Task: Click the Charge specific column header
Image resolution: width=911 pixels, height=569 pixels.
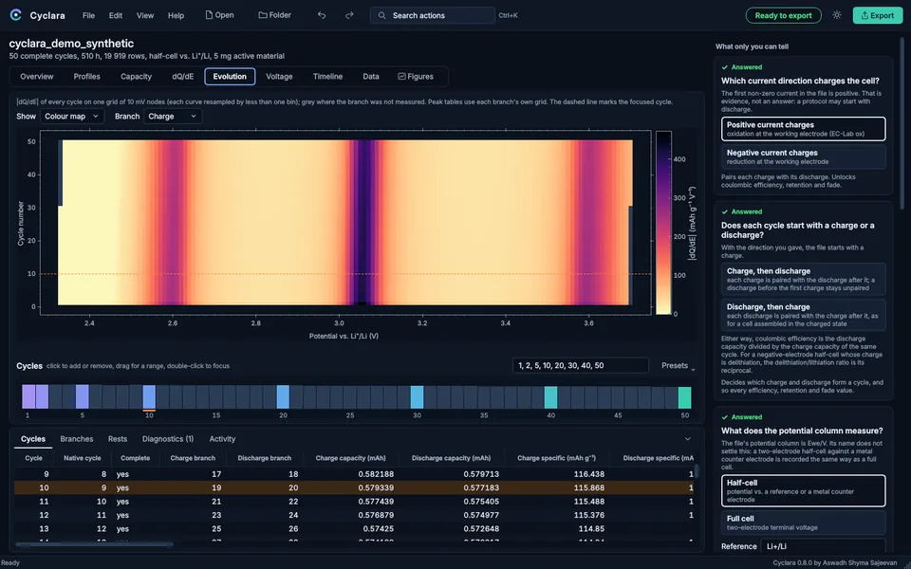Action: (556, 458)
